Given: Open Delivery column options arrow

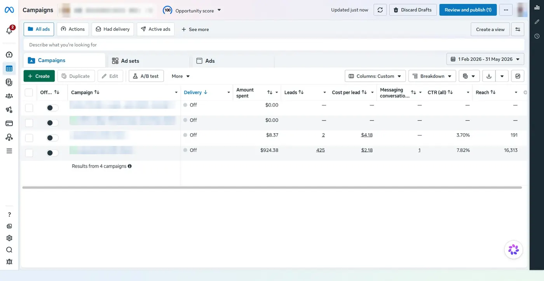Looking at the screenshot, I should click(228, 92).
